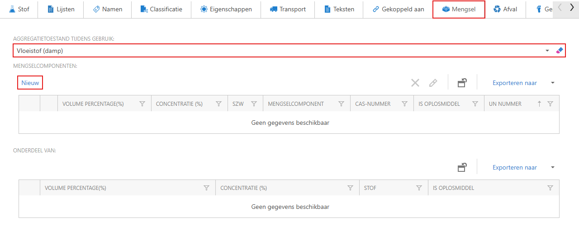Filter the Stof column in Onderdeel van
579x241 pixels.
pyautogui.click(x=419, y=188)
